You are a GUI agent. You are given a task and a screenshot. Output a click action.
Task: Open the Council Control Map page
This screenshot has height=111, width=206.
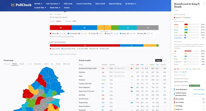84,4
